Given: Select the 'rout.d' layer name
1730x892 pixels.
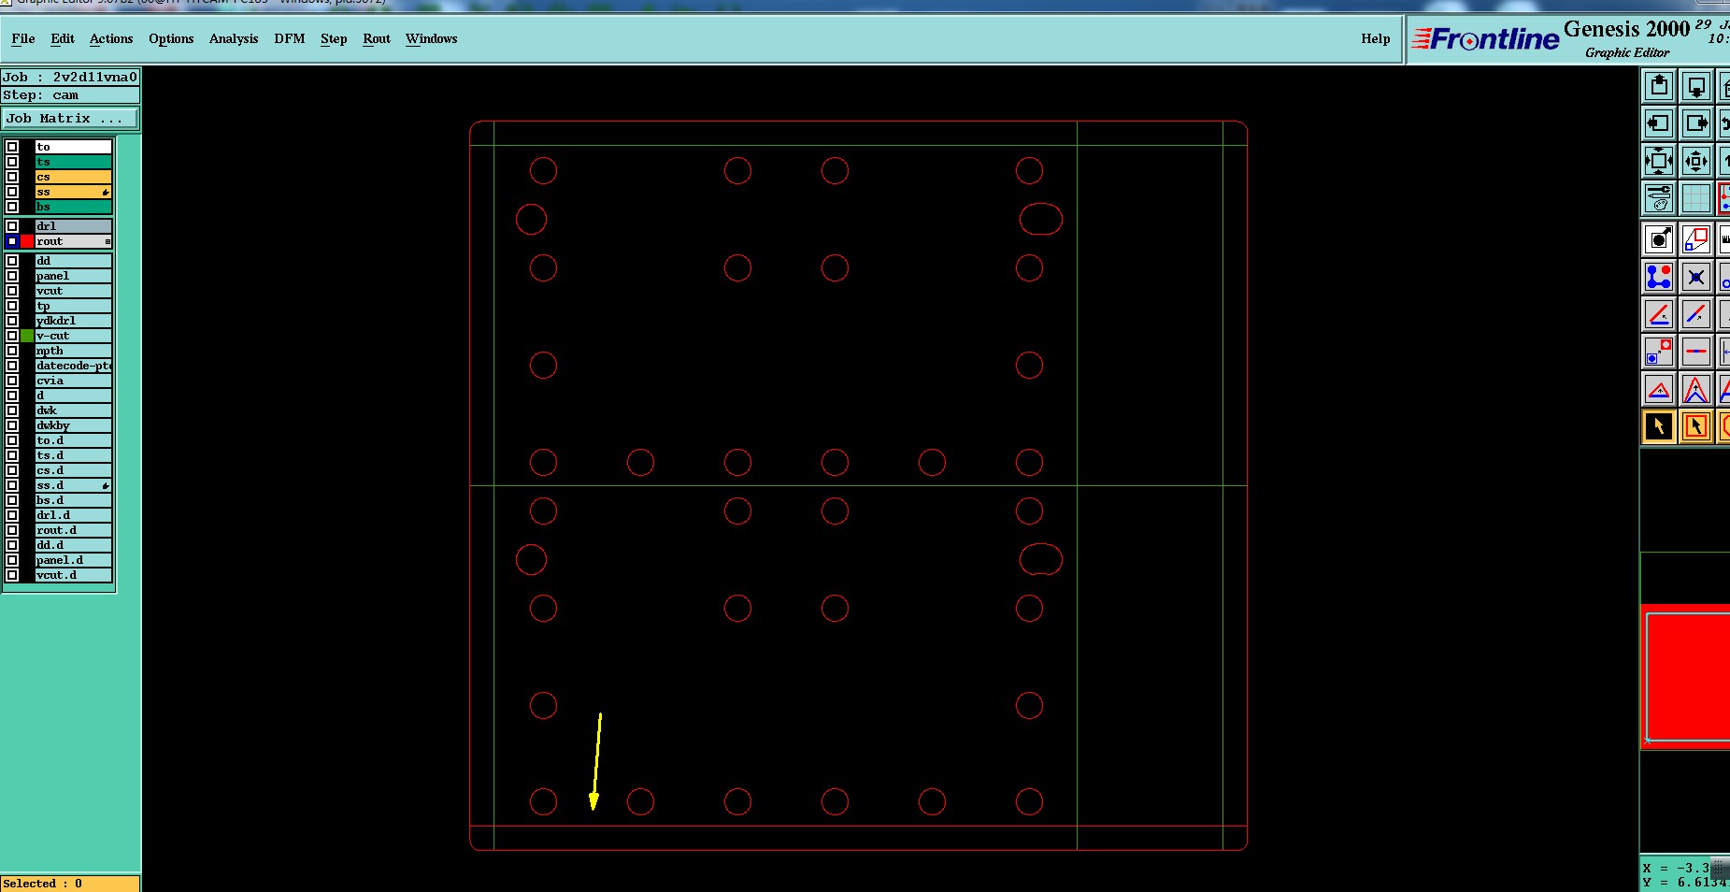Looking at the screenshot, I should pos(74,530).
